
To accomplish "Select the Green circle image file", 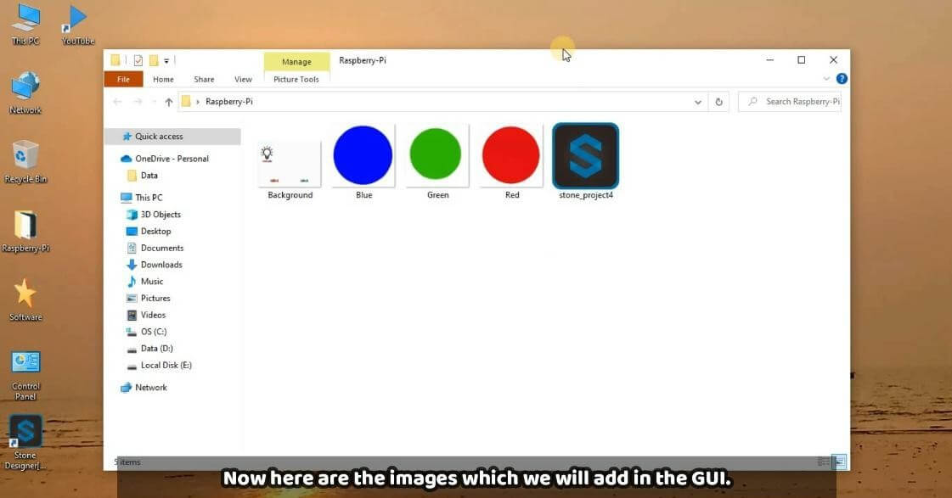I will click(437, 163).
